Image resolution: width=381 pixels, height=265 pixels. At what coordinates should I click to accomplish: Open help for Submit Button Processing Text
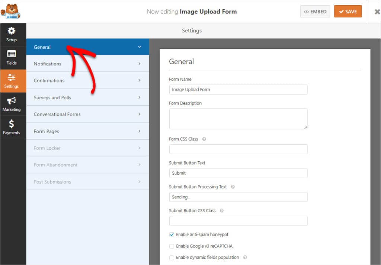coord(233,187)
